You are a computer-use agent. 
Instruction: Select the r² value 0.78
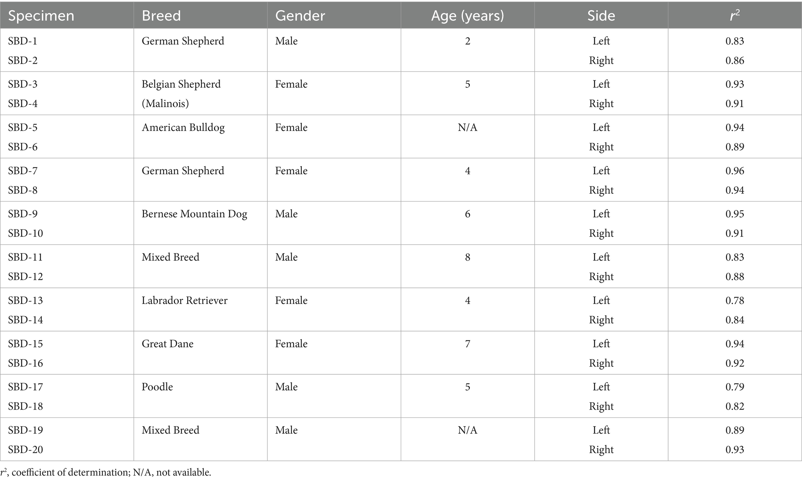[x=735, y=300]
